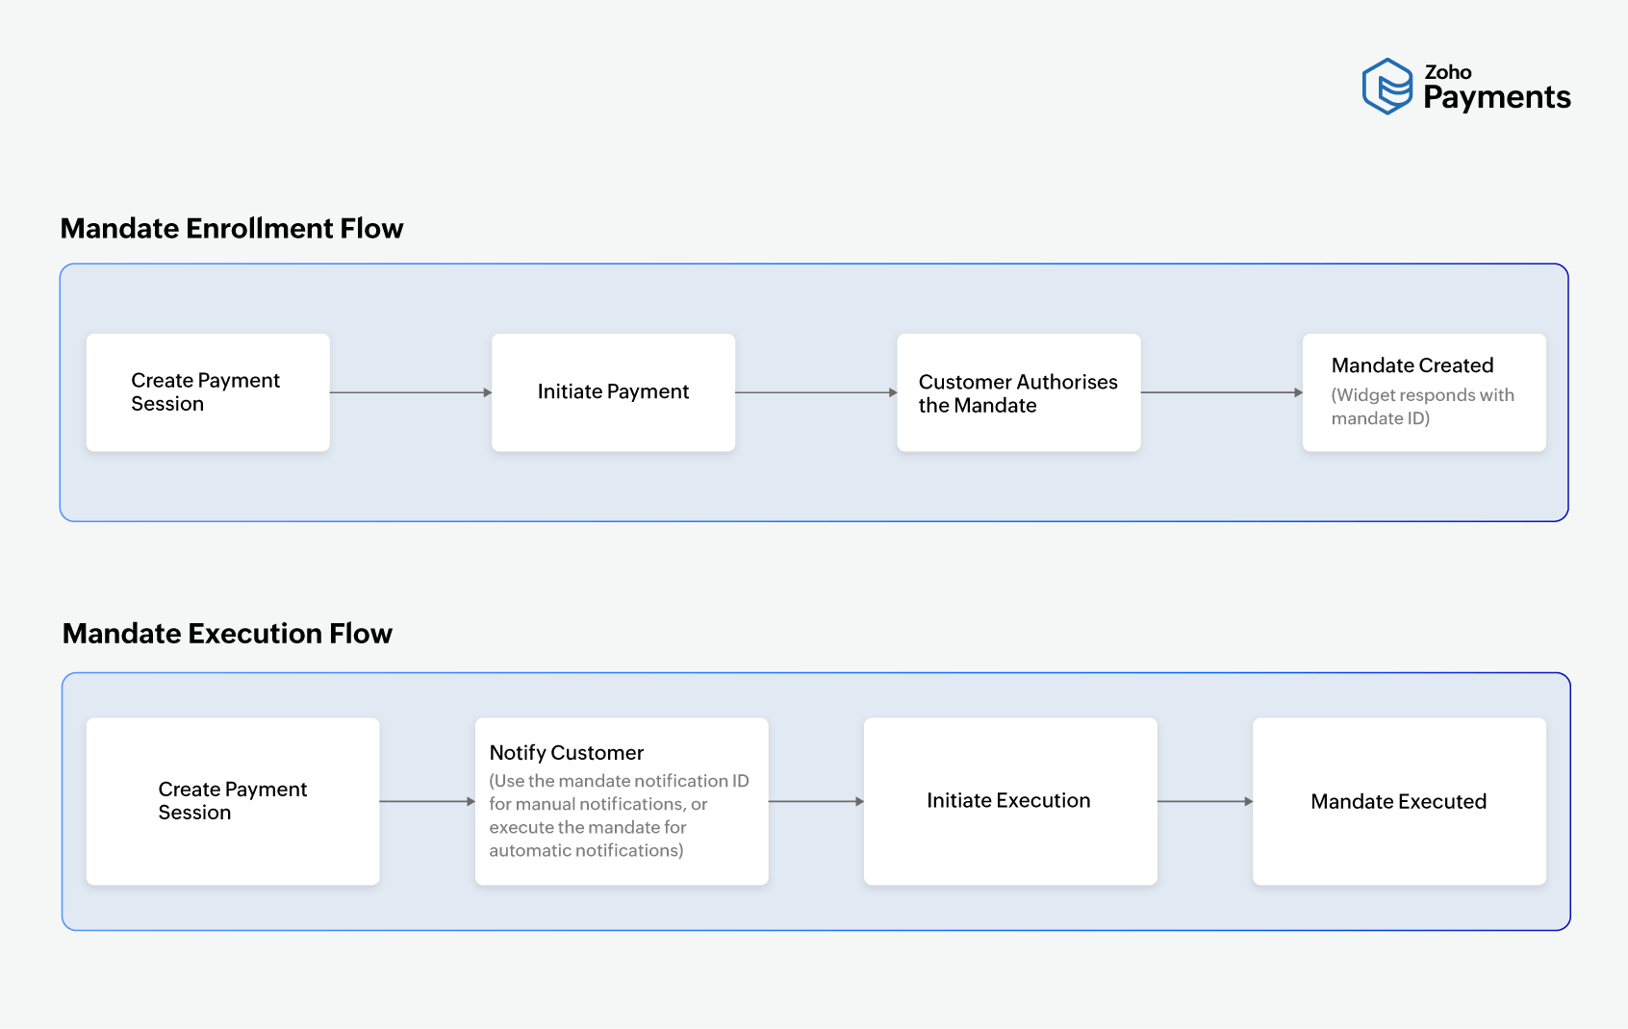
Task: Click the Zoho Payments wordmark text
Action: click(1496, 88)
